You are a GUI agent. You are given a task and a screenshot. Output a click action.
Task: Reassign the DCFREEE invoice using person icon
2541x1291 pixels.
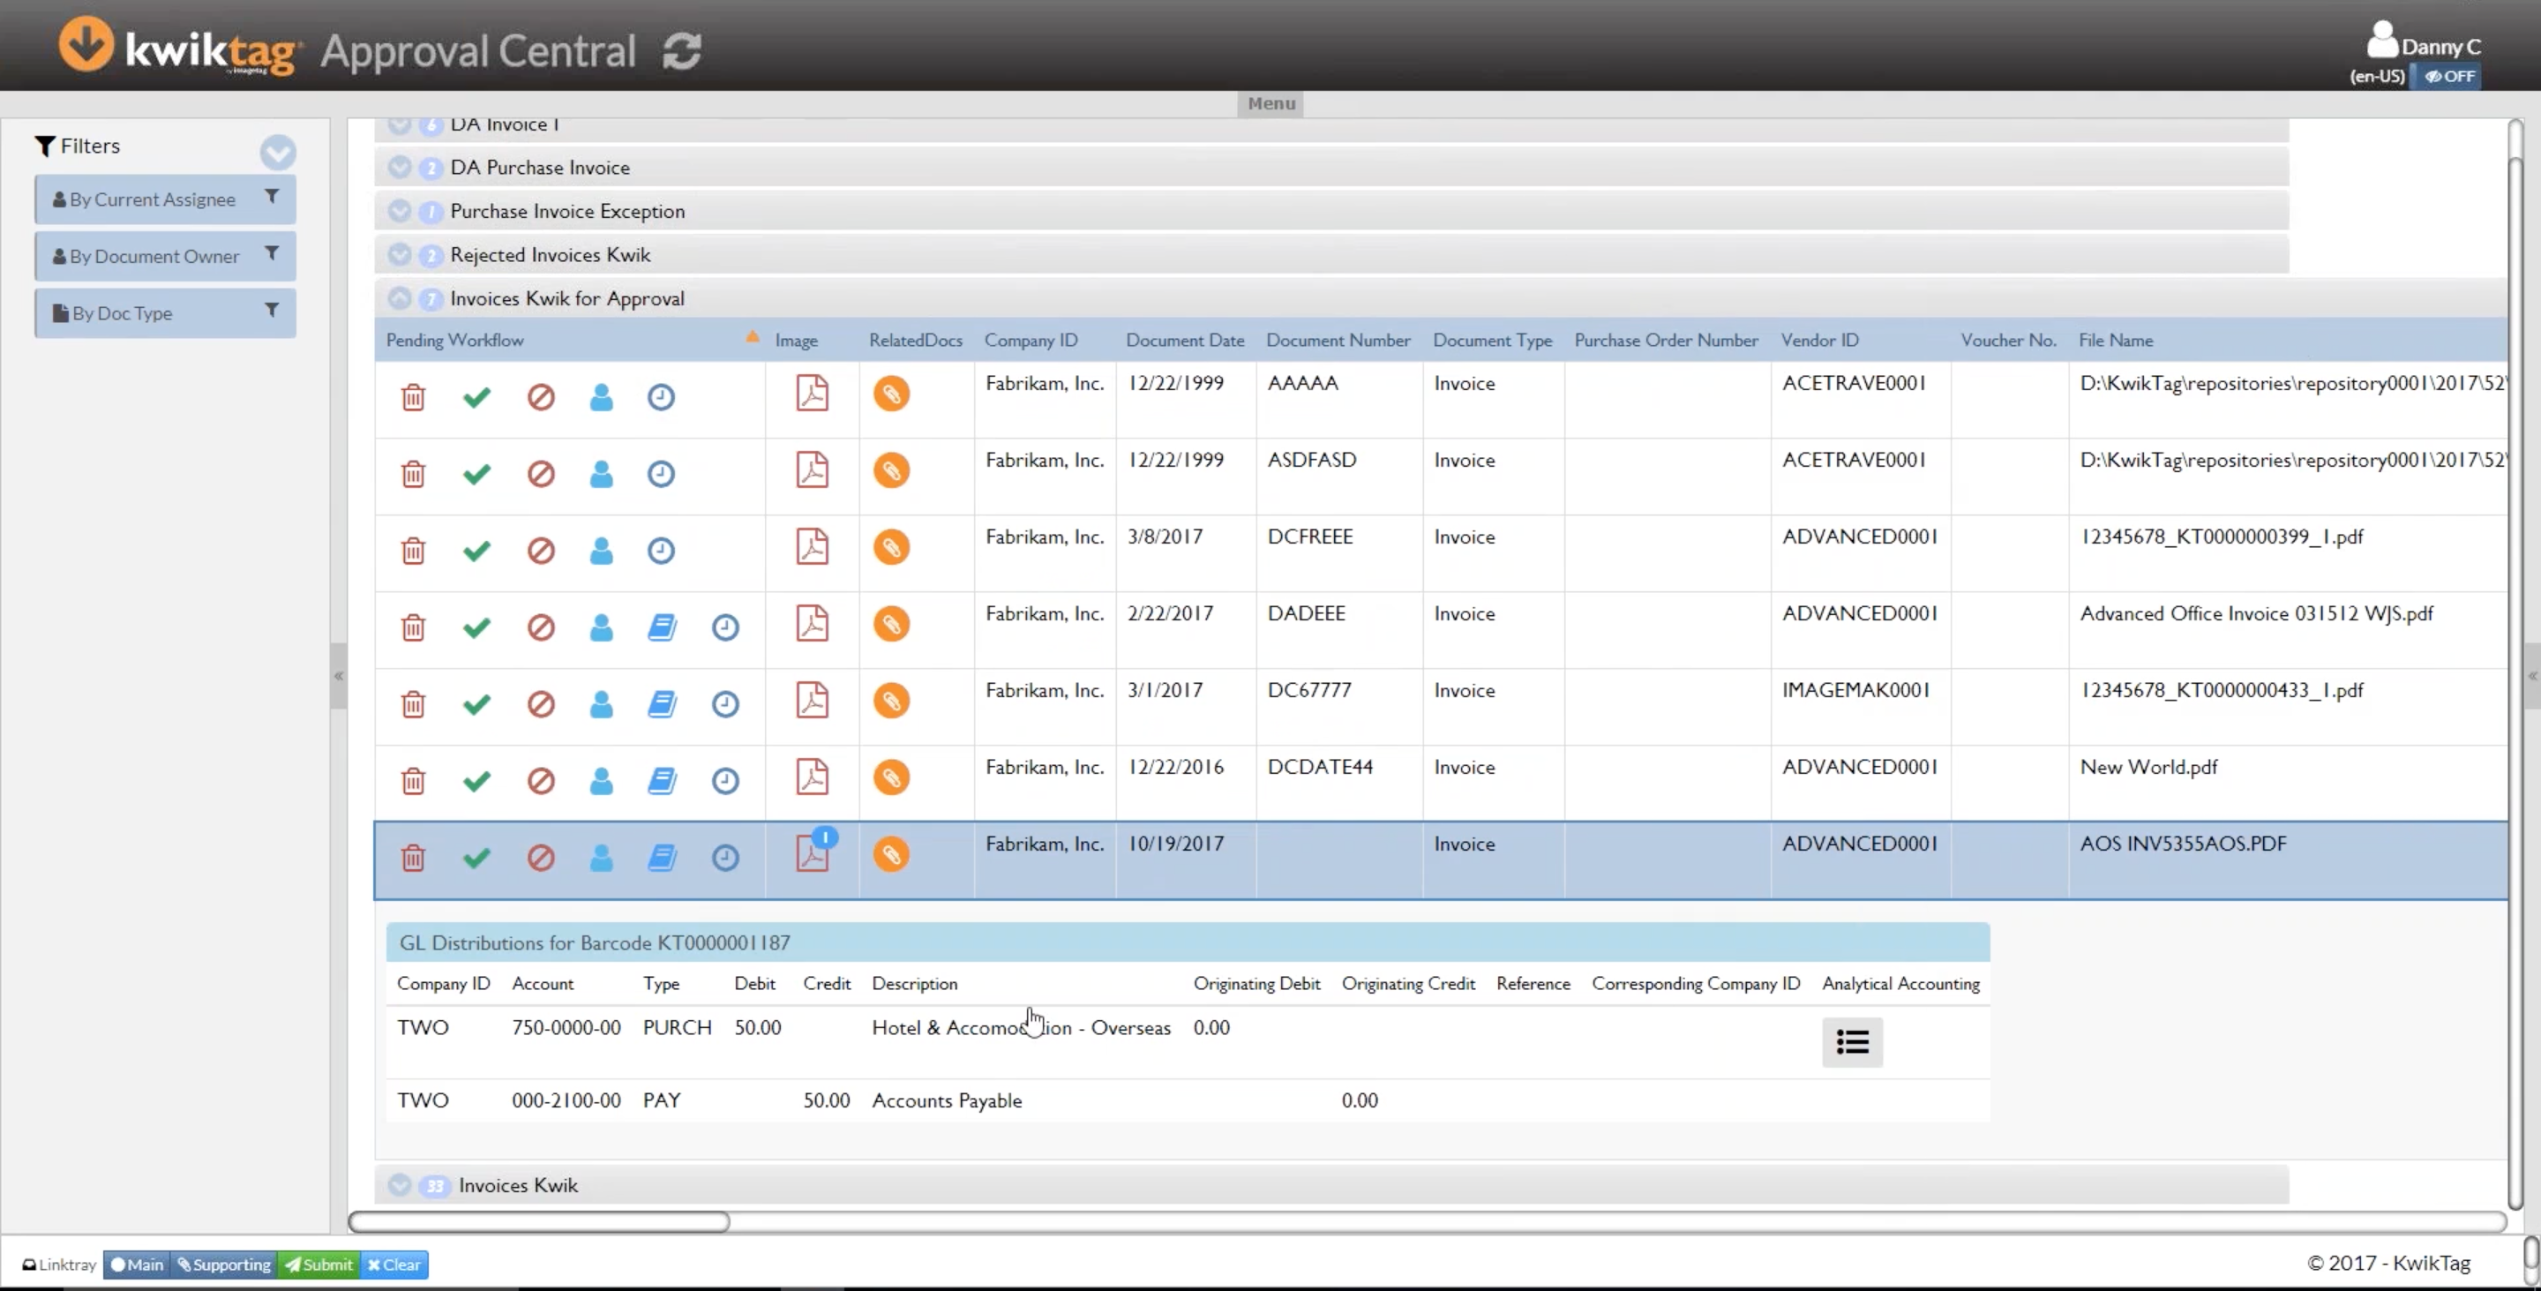coord(601,551)
